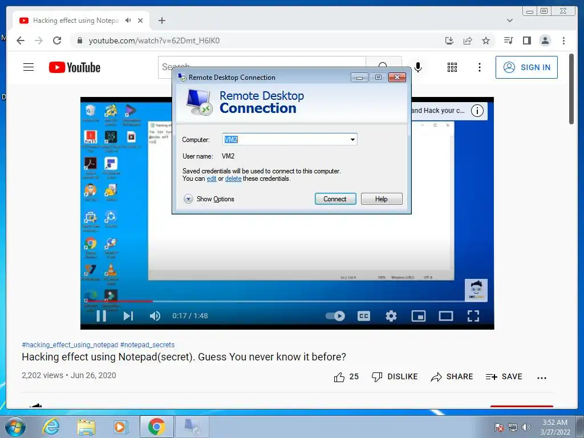Image resolution: width=584 pixels, height=438 pixels.
Task: Open media controls icon in Chrome
Action: pyautogui.click(x=508, y=40)
